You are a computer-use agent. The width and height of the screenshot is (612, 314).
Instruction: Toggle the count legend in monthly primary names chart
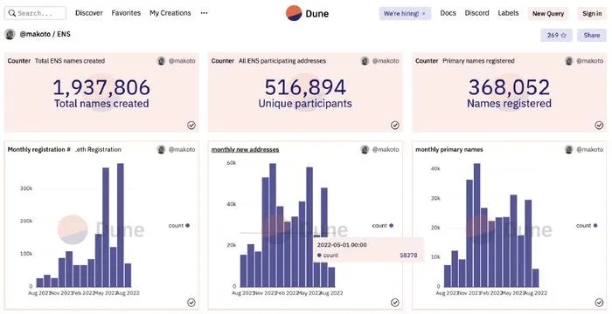pyautogui.click(x=587, y=225)
